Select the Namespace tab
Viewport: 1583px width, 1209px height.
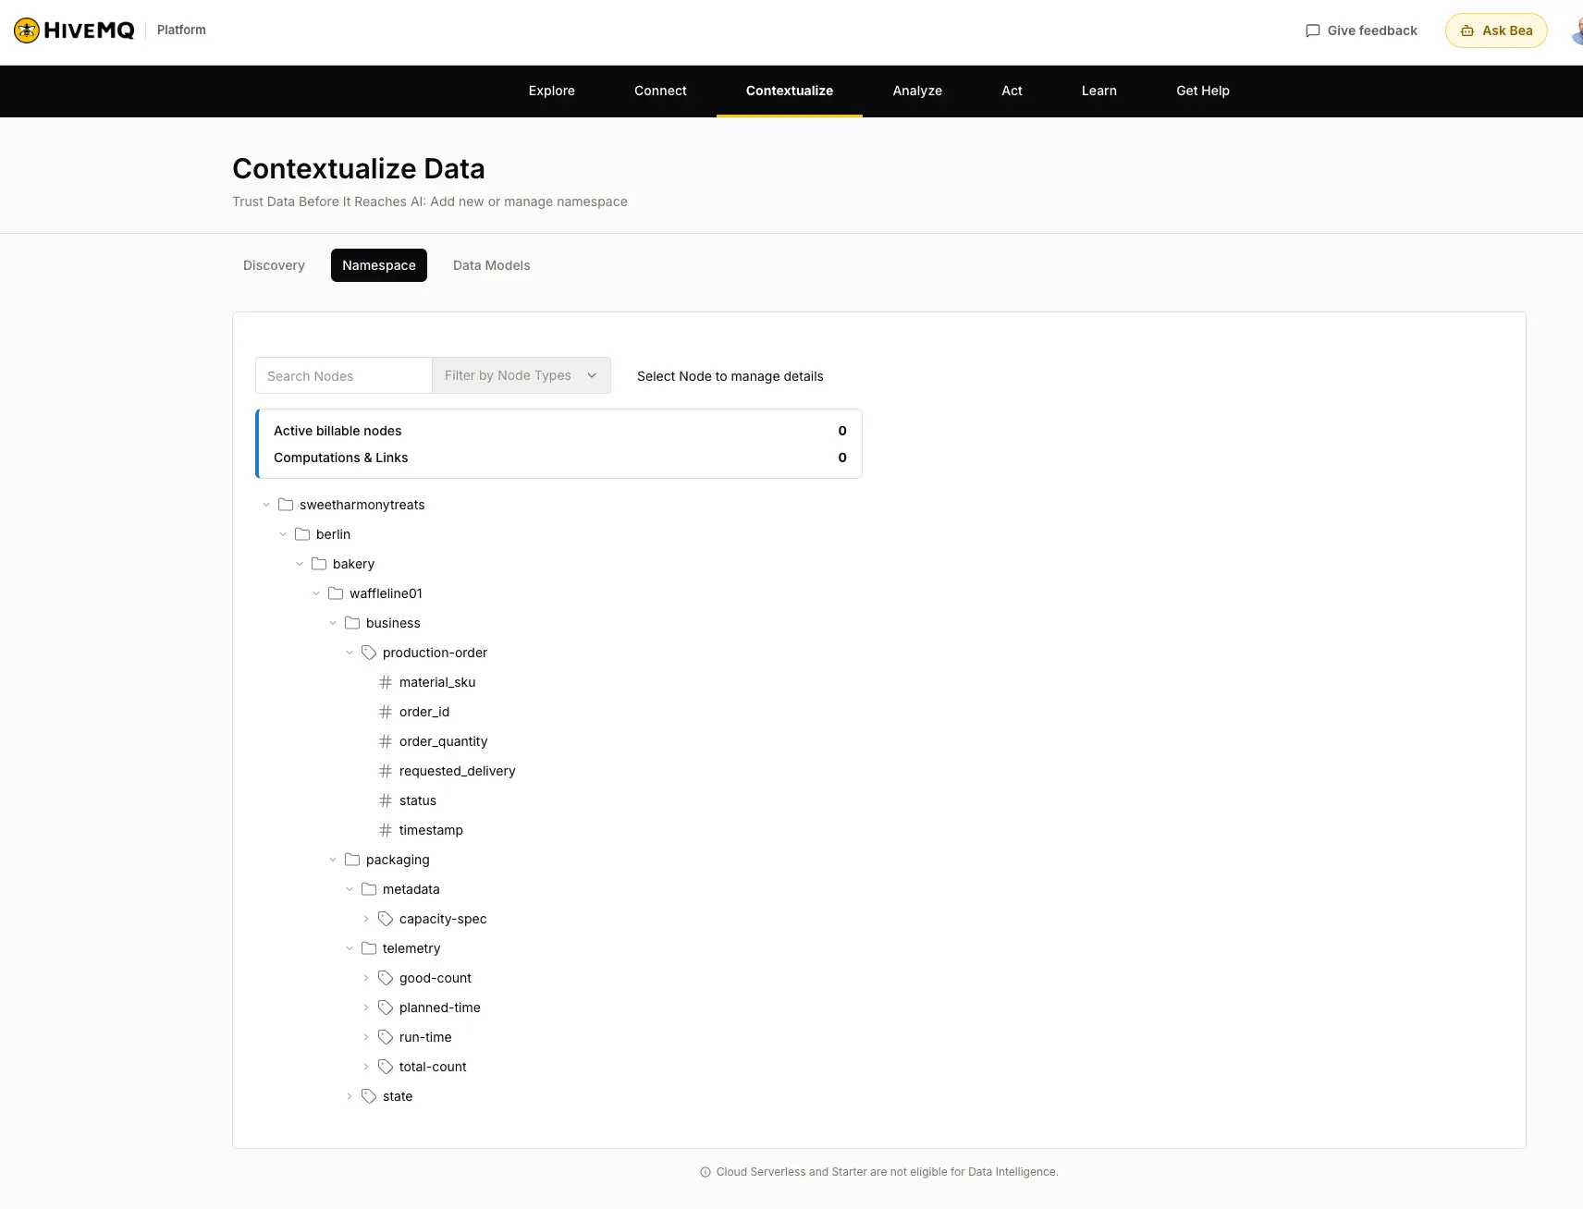pos(379,265)
